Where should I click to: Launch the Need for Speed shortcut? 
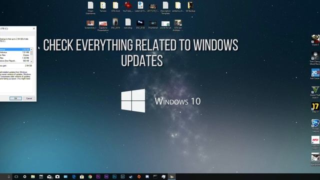pyautogui.click(x=315, y=142)
